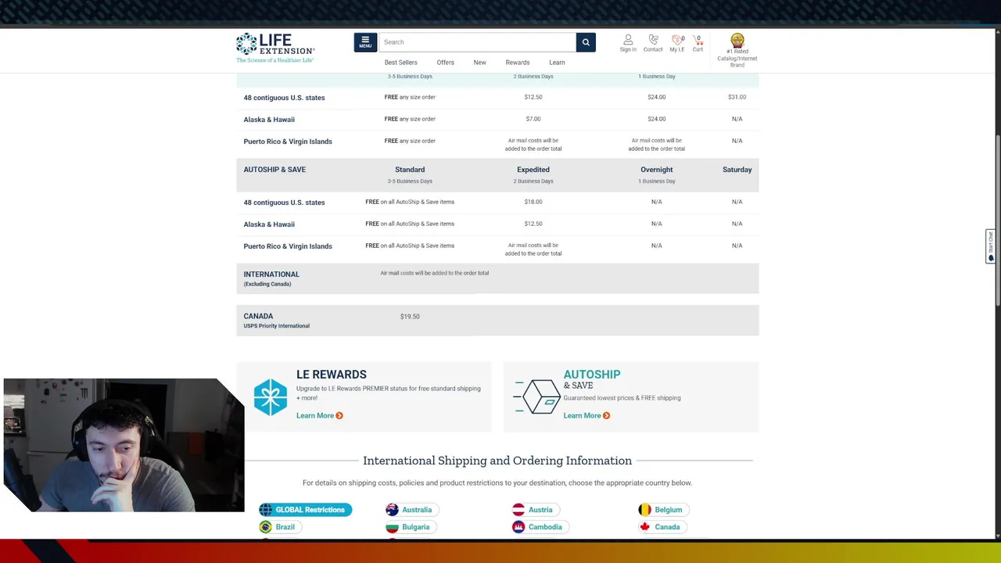
Task: Click the $31.00 Saturday shipping price
Action: coord(737,97)
